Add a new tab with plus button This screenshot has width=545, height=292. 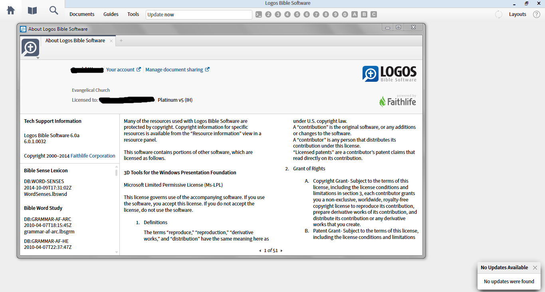121,40
